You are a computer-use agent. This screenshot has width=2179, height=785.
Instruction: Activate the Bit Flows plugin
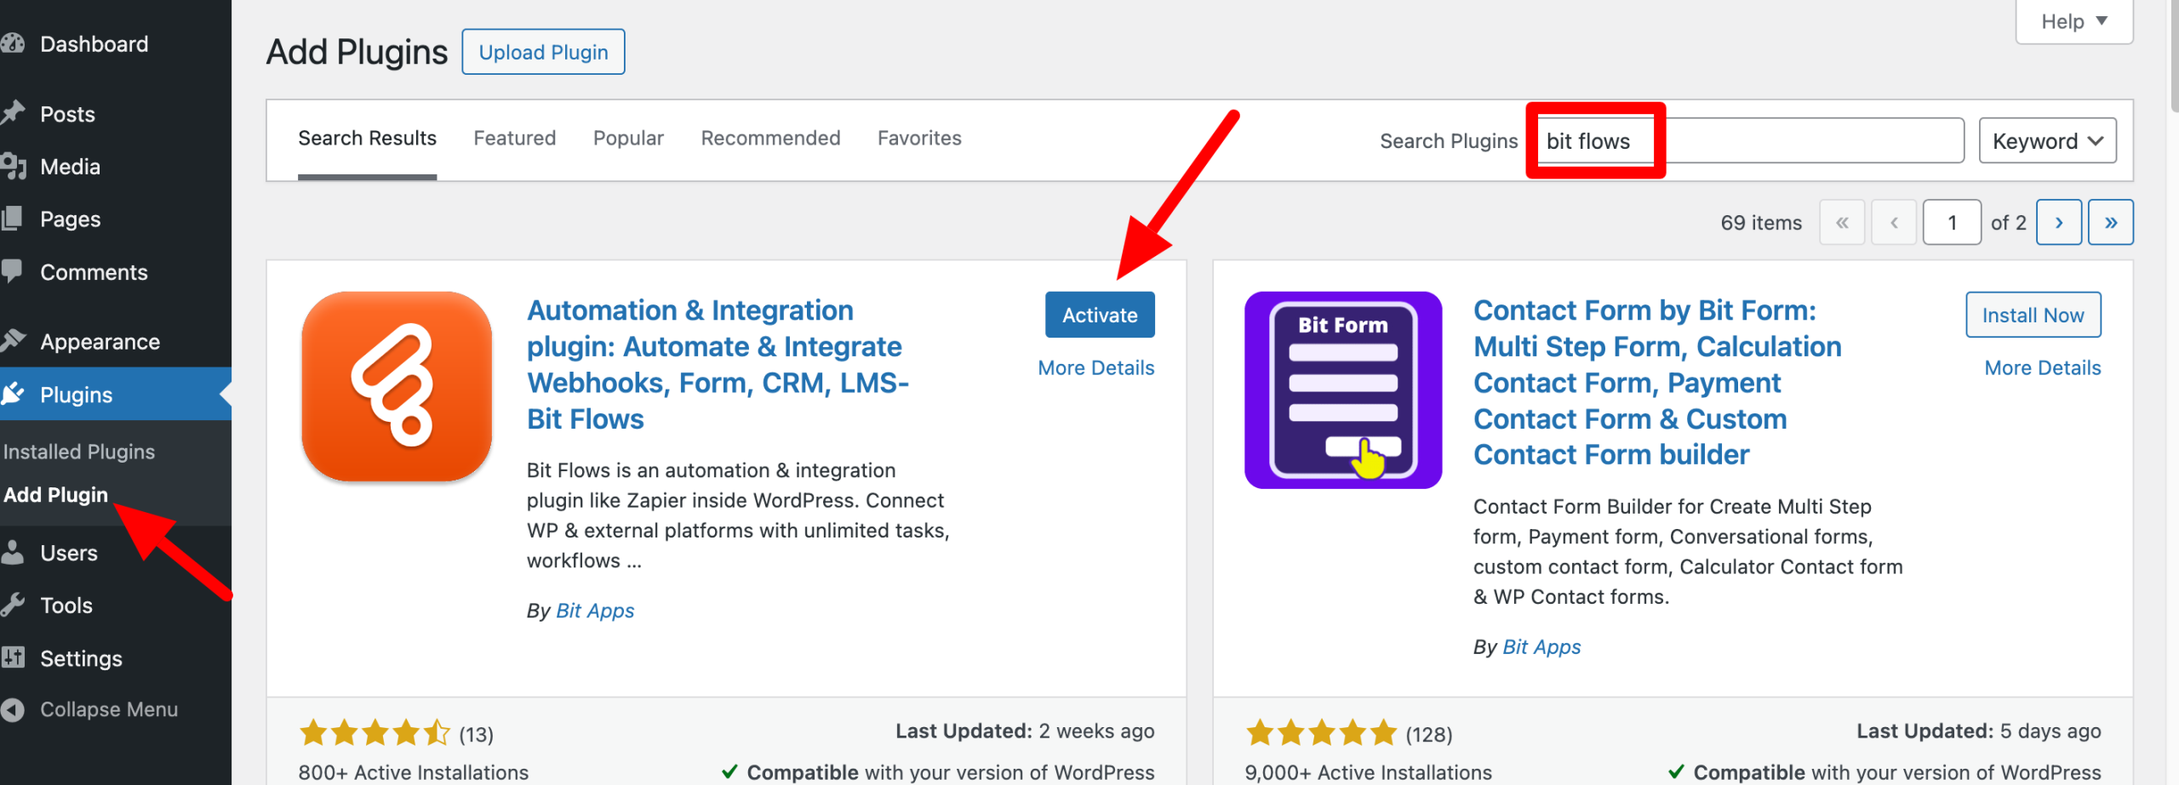(1100, 315)
